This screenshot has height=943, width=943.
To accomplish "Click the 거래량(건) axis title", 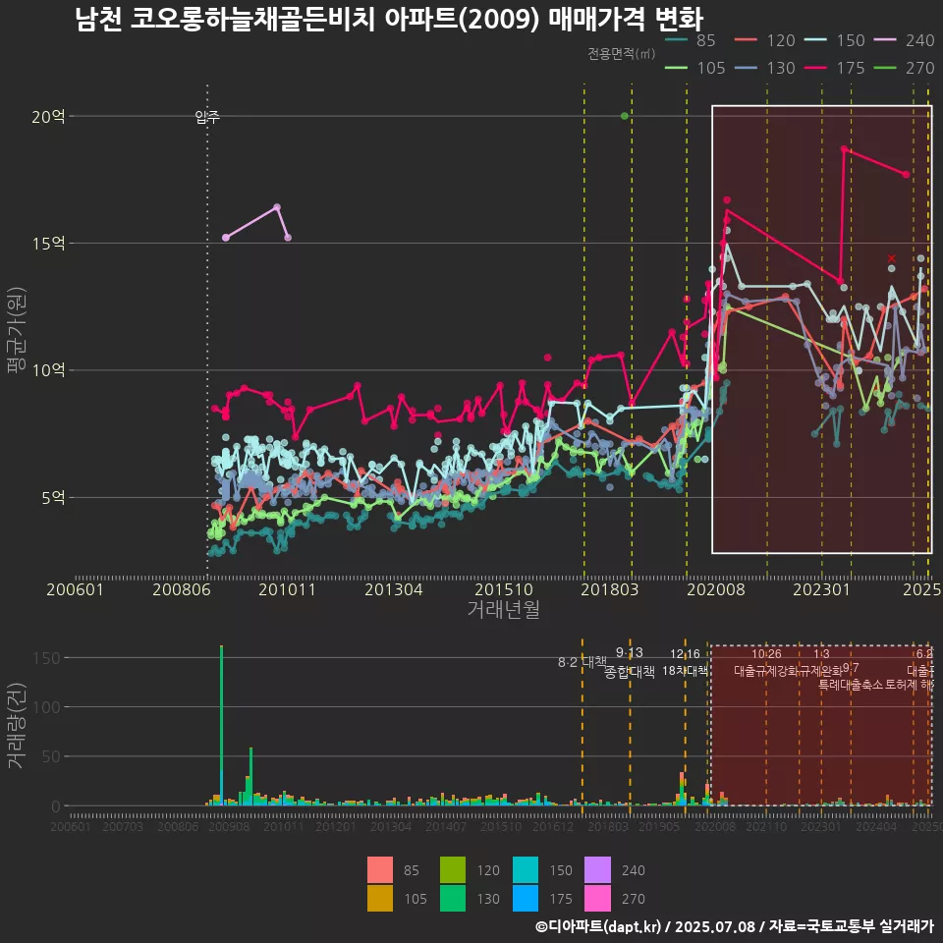I will click(x=16, y=725).
